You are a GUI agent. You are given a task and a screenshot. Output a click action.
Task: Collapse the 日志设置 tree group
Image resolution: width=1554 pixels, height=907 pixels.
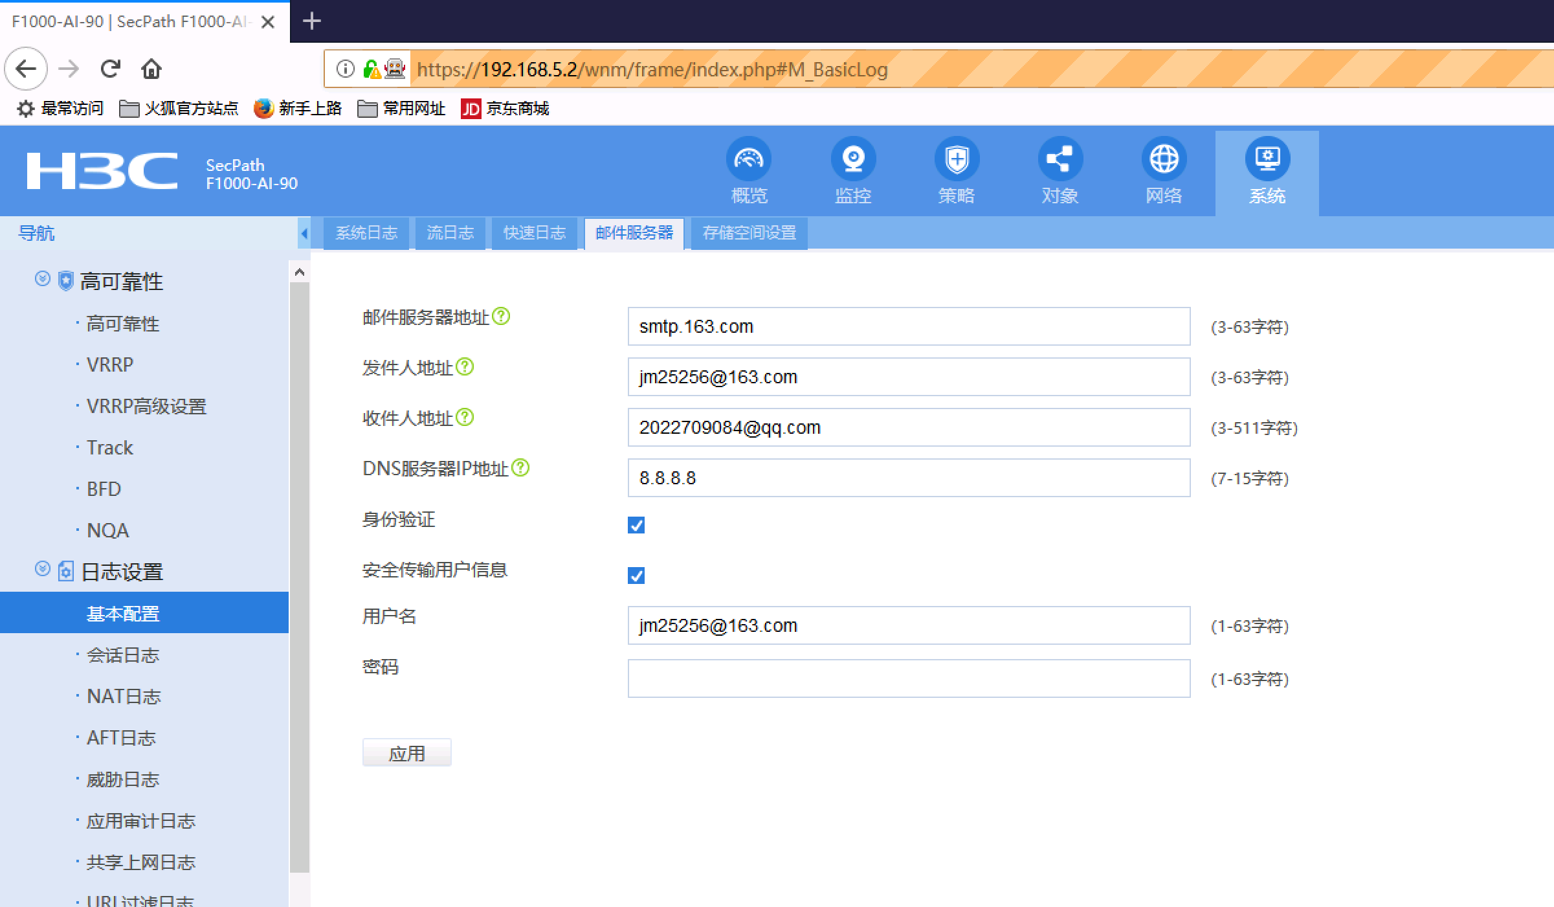pos(43,569)
